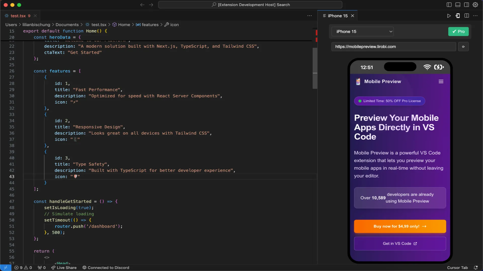483x271 pixels.
Task: Toggle the panel with the bottom panel icon
Action: [x=458, y=5]
